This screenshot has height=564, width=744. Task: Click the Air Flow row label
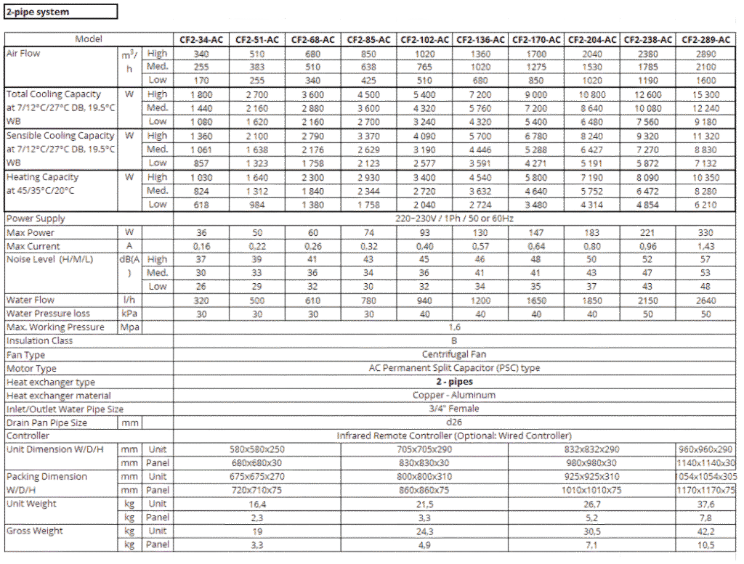pos(23,54)
